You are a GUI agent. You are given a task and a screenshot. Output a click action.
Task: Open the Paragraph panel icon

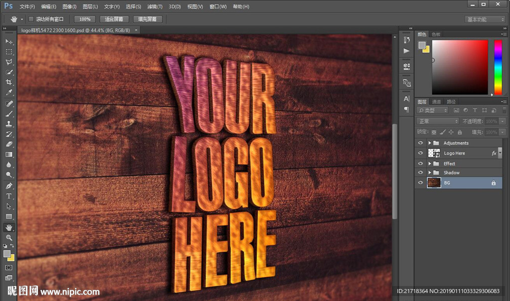[x=406, y=109]
